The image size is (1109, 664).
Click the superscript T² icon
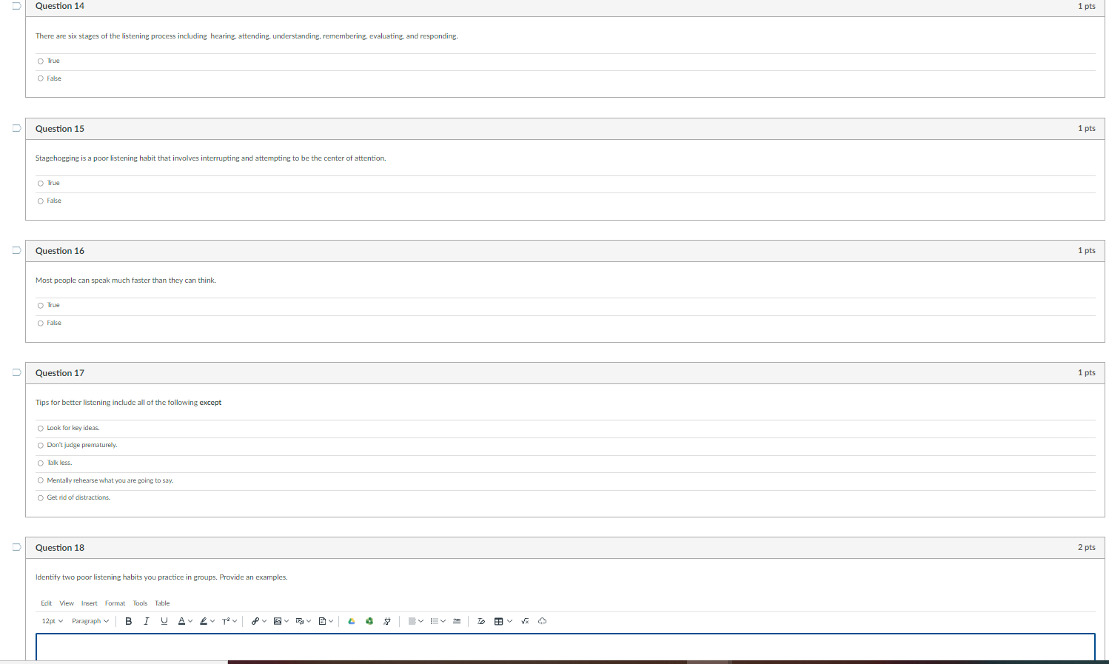pos(226,621)
